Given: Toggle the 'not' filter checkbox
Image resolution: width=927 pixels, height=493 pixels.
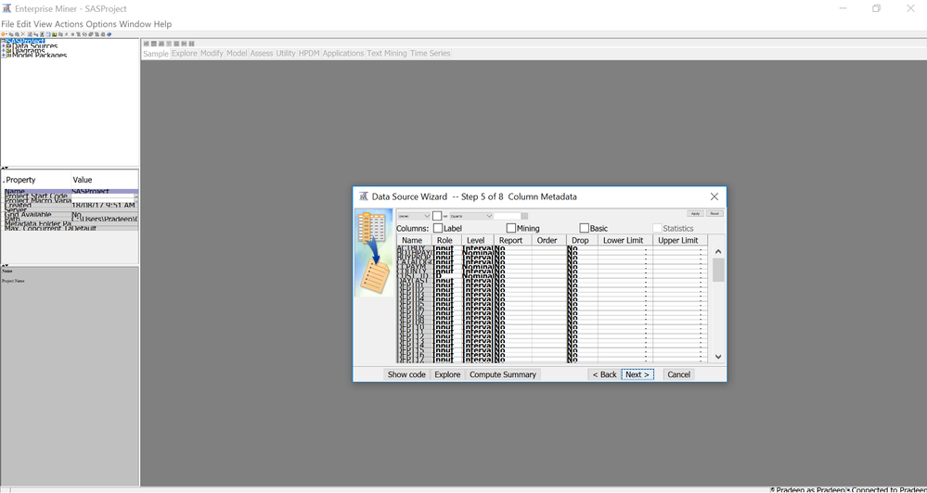Looking at the screenshot, I should pyautogui.click(x=437, y=216).
